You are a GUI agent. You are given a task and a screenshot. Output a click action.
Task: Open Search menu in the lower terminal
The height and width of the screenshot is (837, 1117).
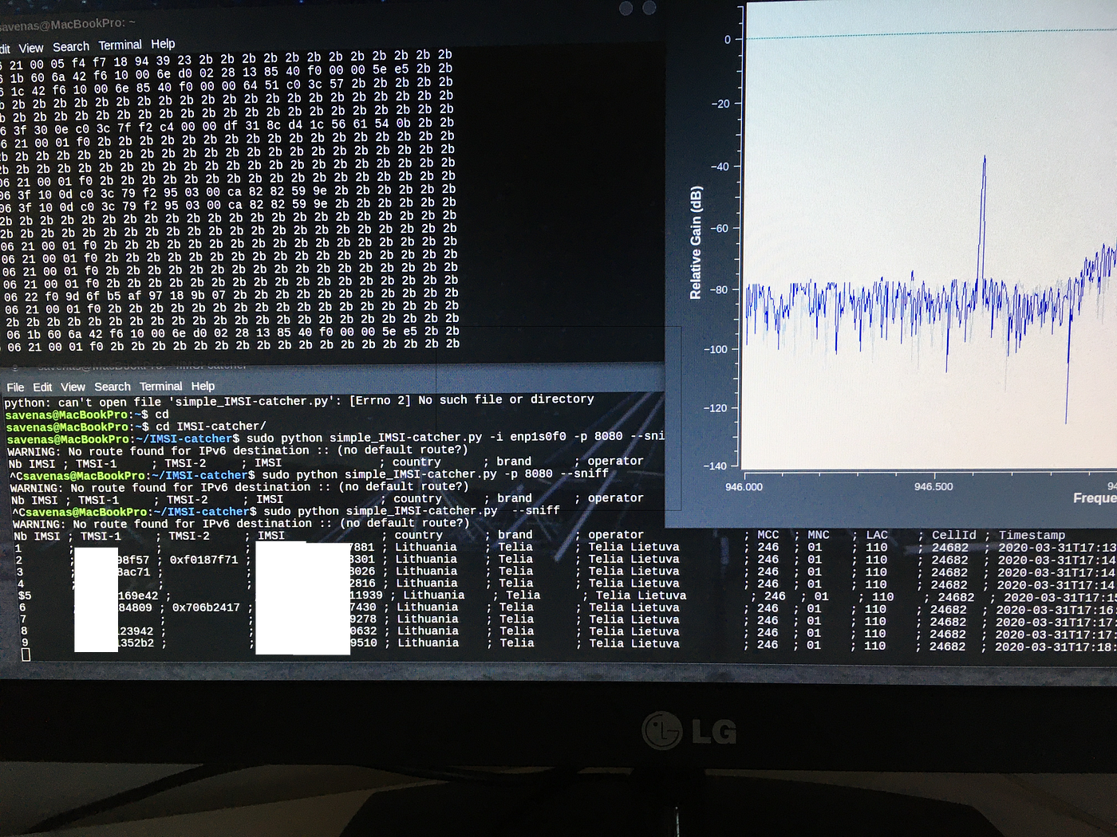coord(112,387)
